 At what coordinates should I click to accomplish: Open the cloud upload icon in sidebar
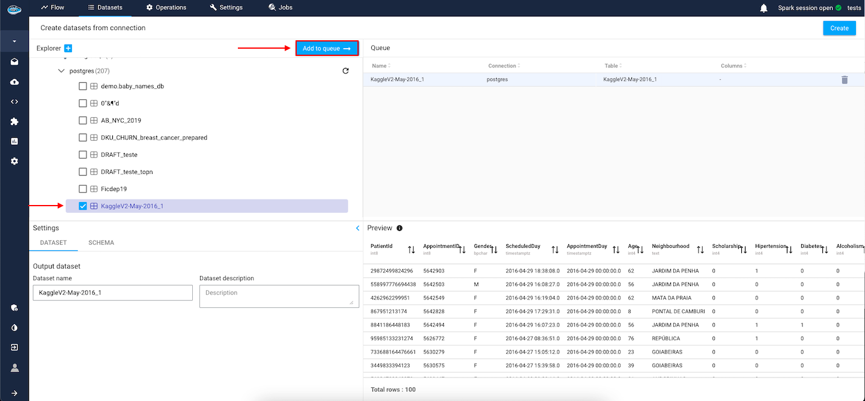14,82
